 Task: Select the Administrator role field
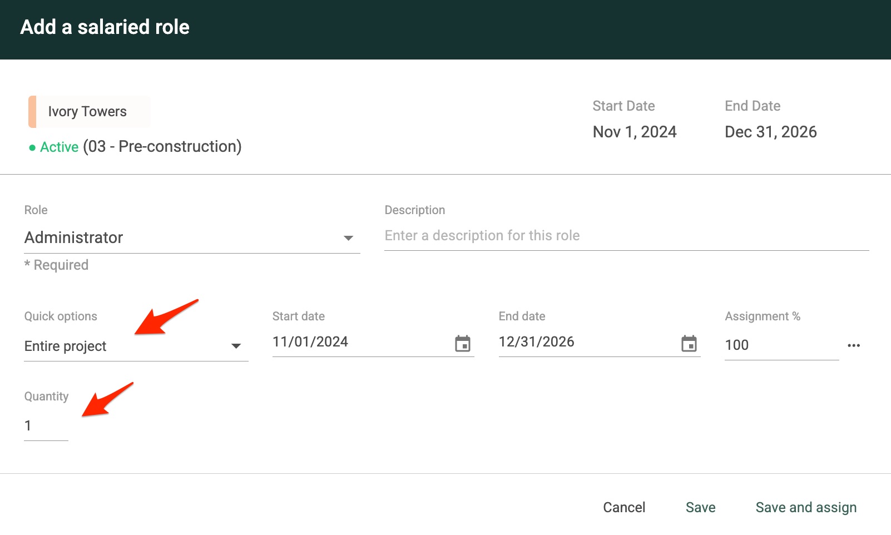pyautogui.click(x=192, y=238)
